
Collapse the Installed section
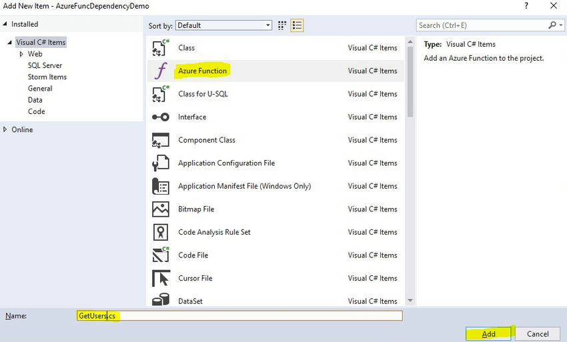(5, 24)
